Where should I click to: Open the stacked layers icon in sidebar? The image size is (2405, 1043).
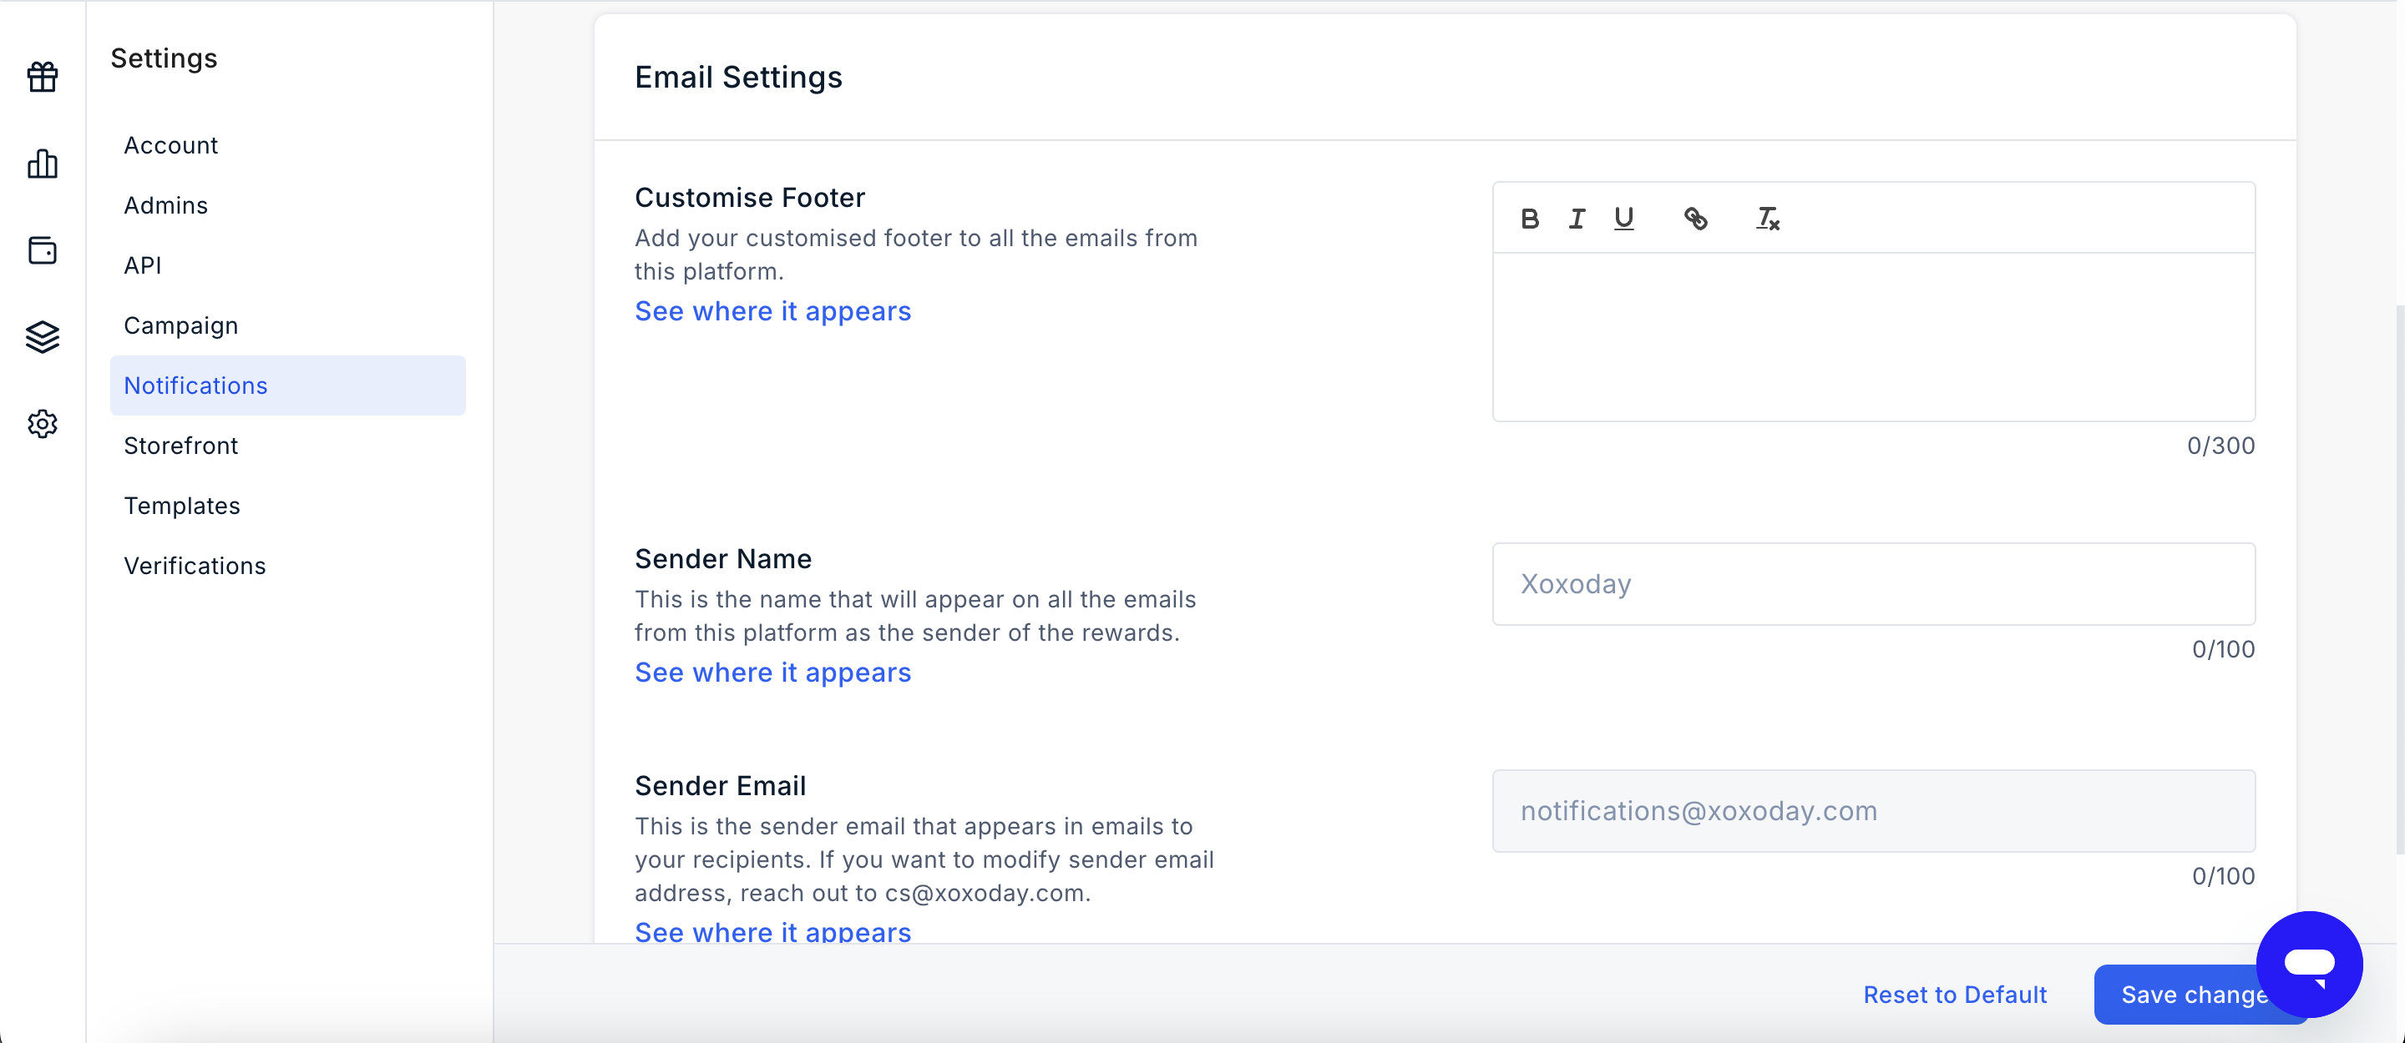[43, 337]
